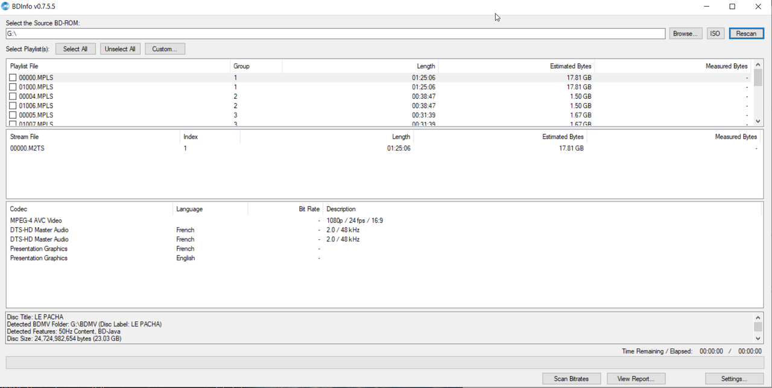The width and height of the screenshot is (772, 388).
Task: Click Unselect All playlists button
Action: pos(120,49)
